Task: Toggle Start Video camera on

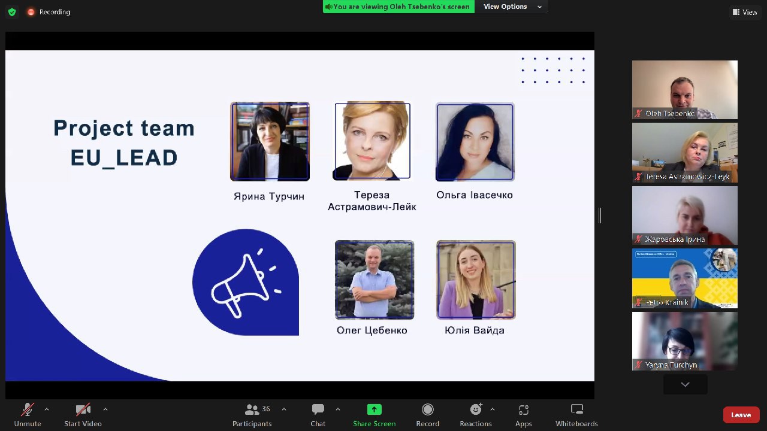Action: coord(83,415)
